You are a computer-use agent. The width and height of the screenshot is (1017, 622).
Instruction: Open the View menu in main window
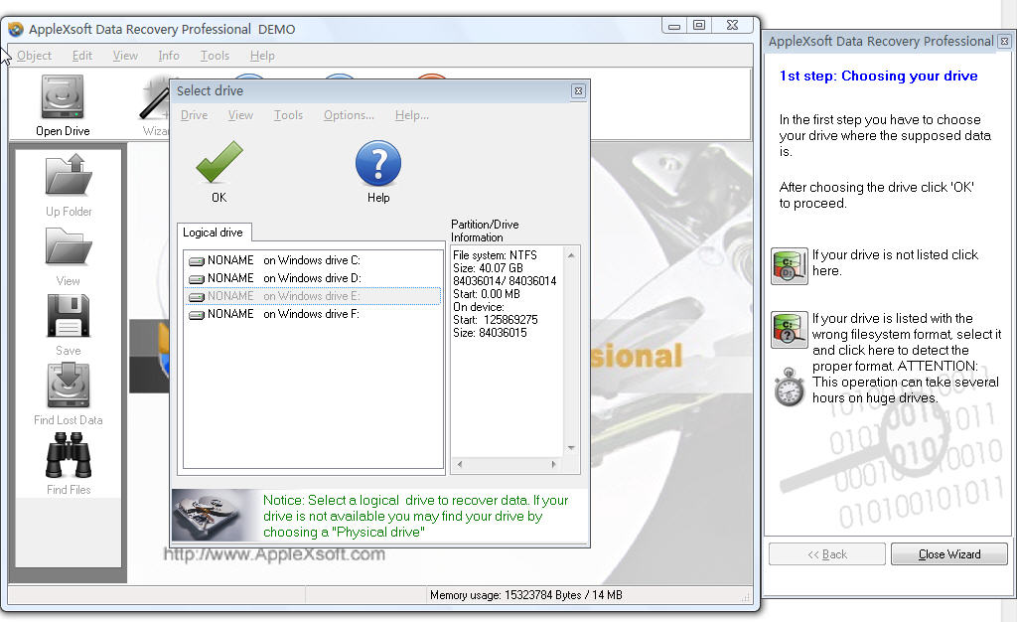point(125,56)
